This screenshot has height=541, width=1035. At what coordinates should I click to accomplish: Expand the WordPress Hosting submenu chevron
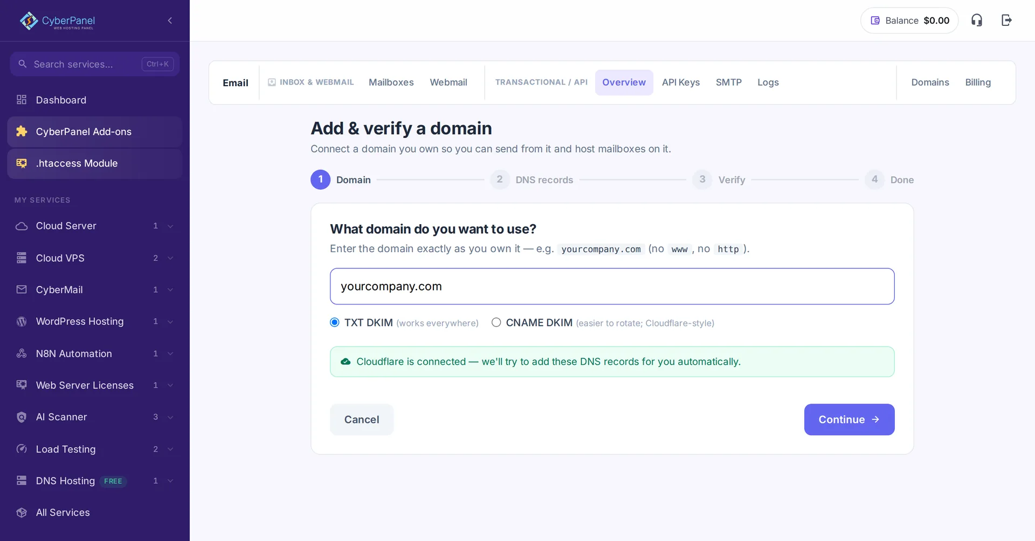pos(170,322)
